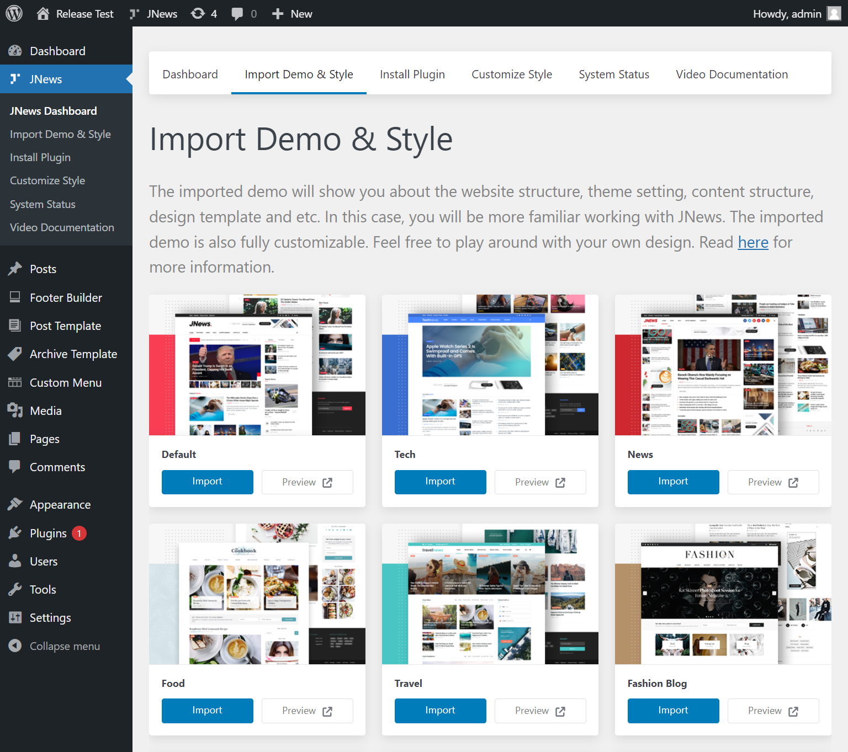
Task: Click the admin avatar icon
Action: [x=834, y=13]
